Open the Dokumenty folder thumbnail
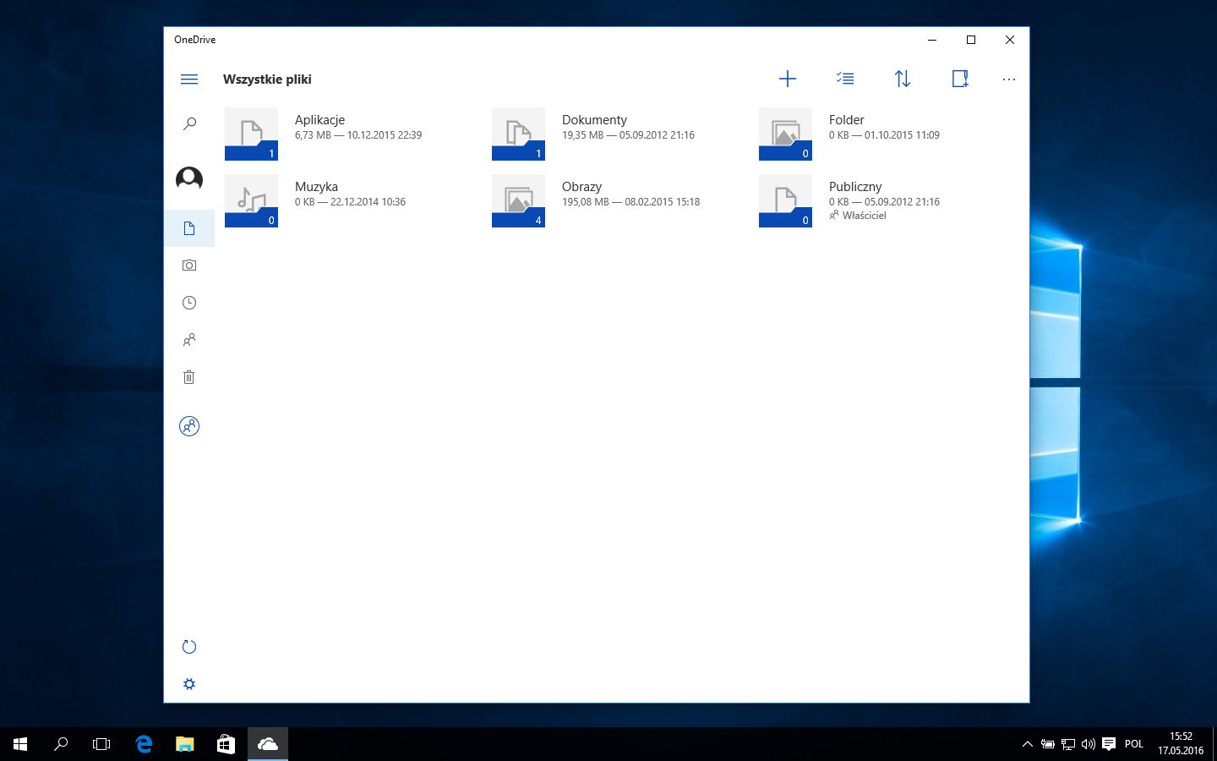The width and height of the screenshot is (1217, 761). [x=518, y=134]
